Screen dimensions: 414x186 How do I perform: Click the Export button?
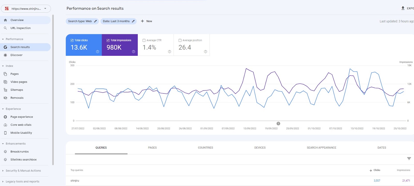point(408,8)
